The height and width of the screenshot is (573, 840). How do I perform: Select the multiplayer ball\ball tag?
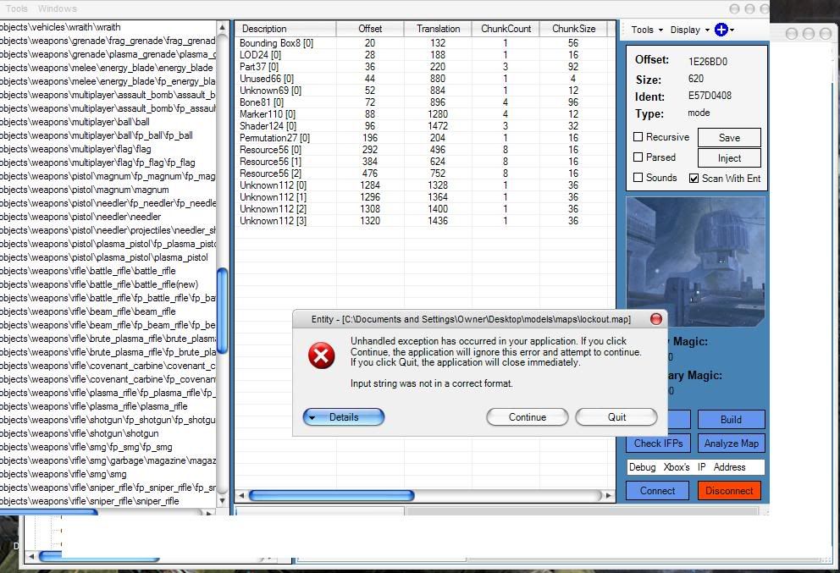[x=75, y=122]
